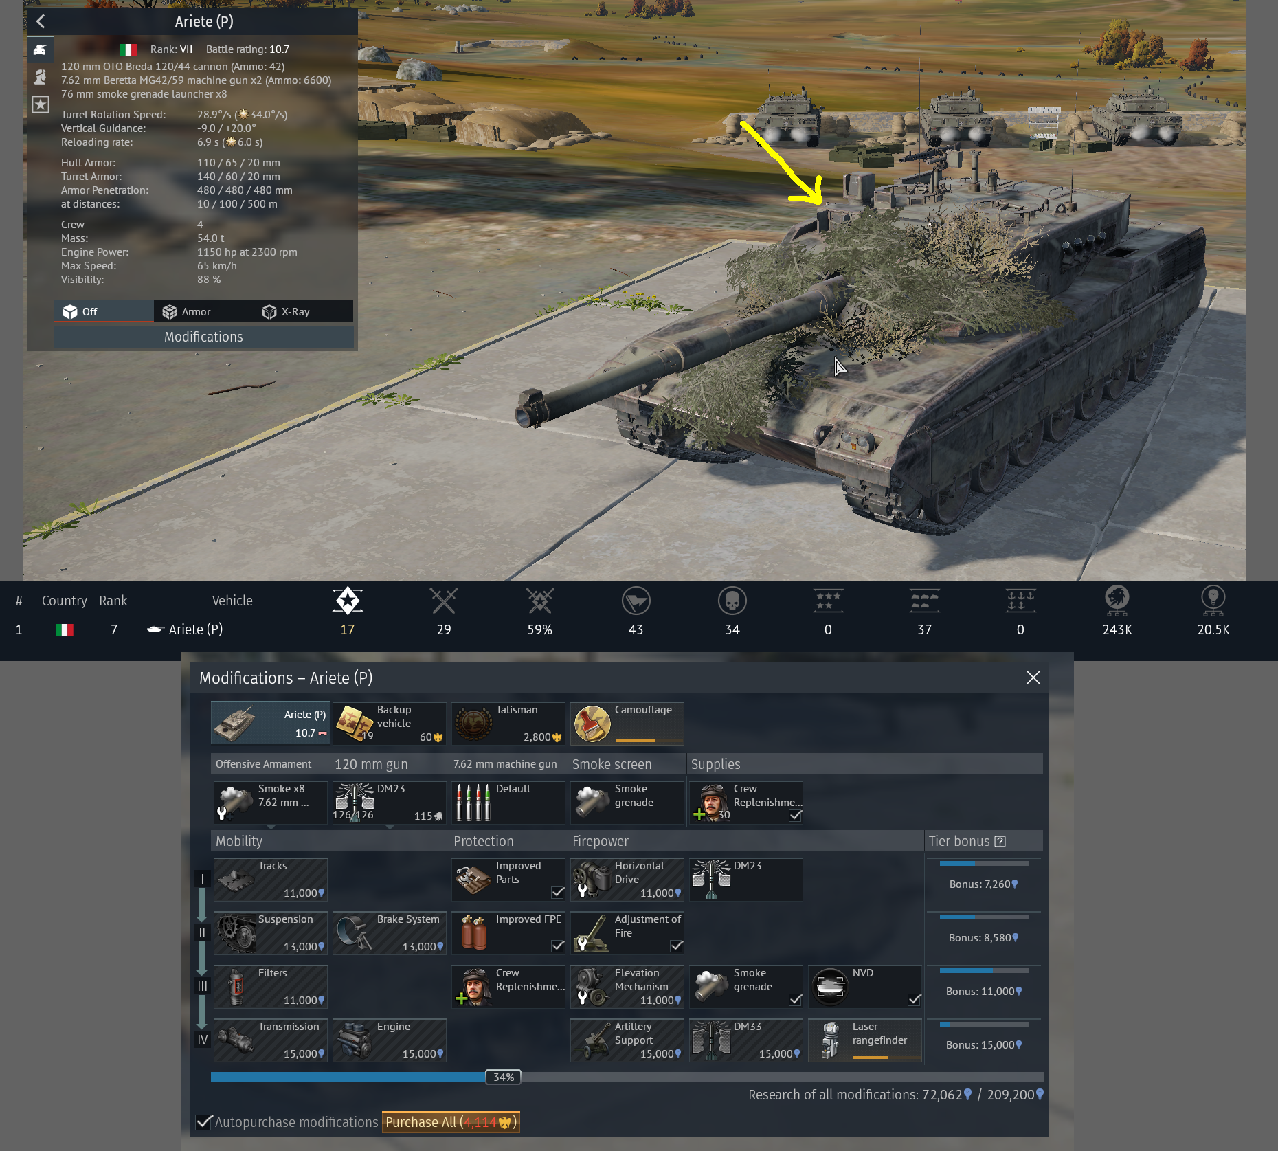
Task: Open the Default machine gun belt selector
Action: point(508,803)
